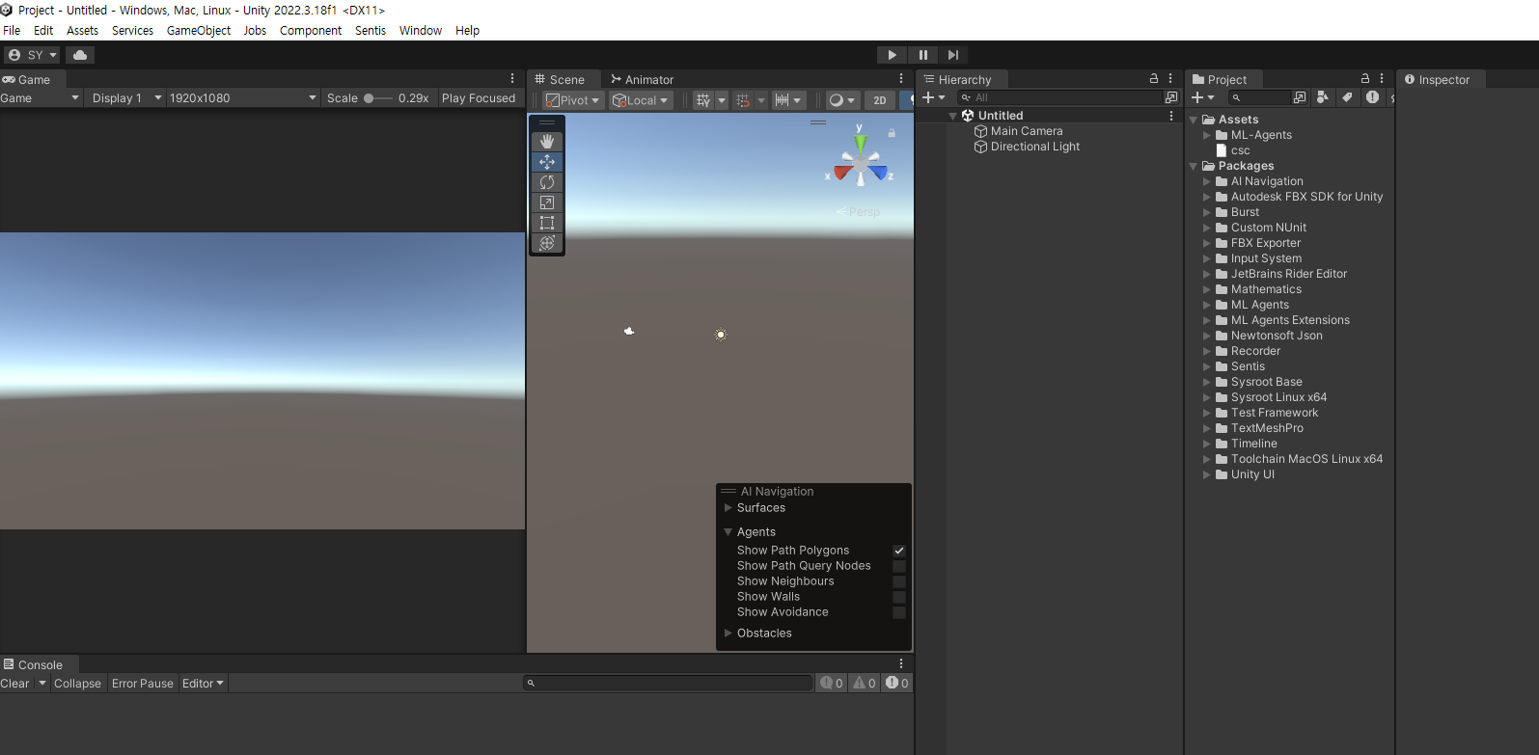Open the GameObject menu
Viewport: 1539px width, 755px height.
point(199,31)
